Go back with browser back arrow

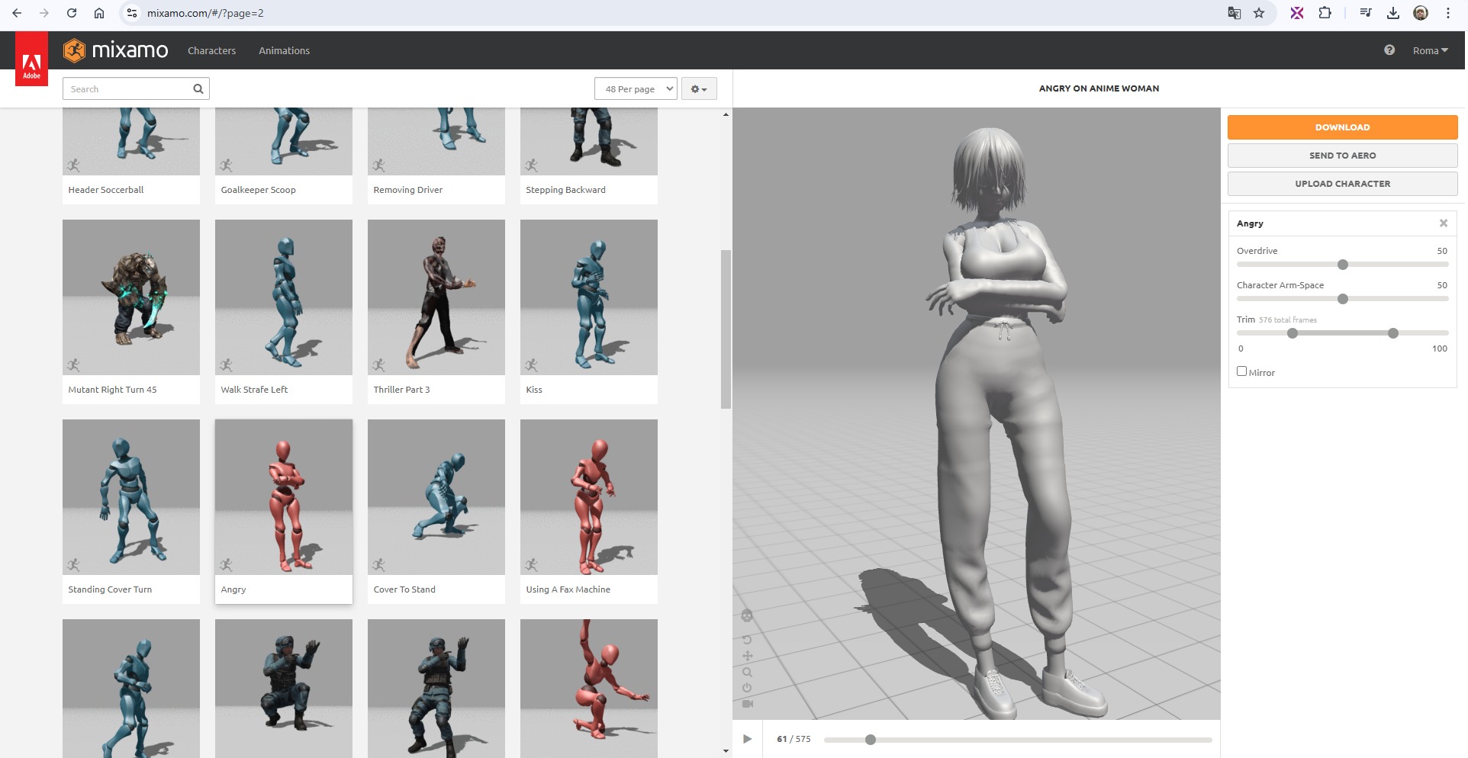point(17,13)
